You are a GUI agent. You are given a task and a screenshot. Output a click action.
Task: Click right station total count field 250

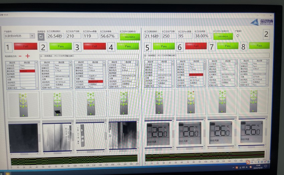[169, 36]
